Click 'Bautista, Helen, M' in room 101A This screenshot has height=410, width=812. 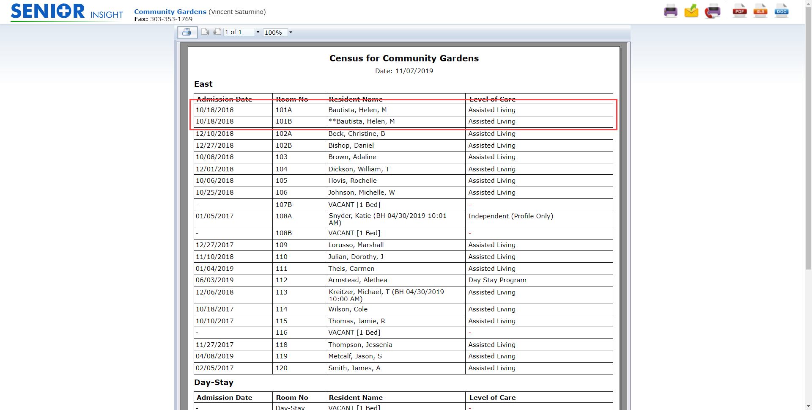coord(357,110)
